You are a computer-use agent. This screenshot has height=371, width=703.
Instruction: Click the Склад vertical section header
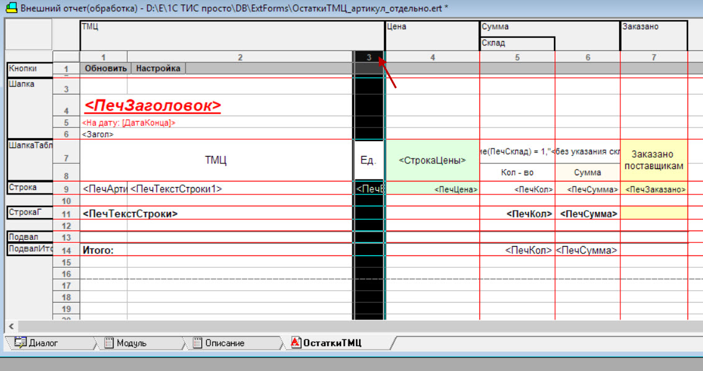[x=517, y=44]
